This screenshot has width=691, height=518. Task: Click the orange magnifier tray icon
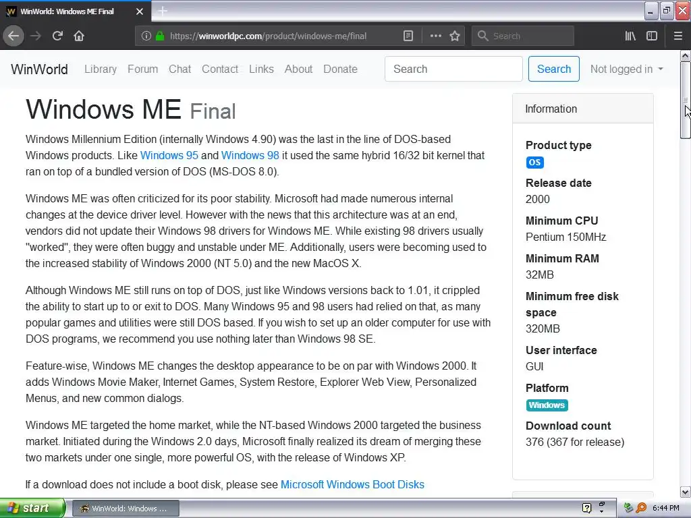tap(641, 508)
